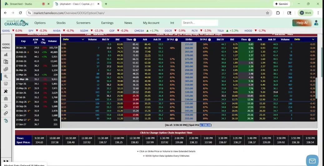Select the 17-Jun-27 expiration row
Viewport: 324px width, 166px height.
point(37,124)
